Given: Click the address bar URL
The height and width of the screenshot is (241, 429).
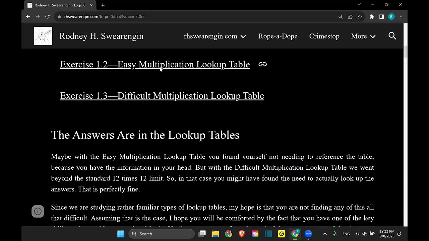Looking at the screenshot, I should pos(104,16).
